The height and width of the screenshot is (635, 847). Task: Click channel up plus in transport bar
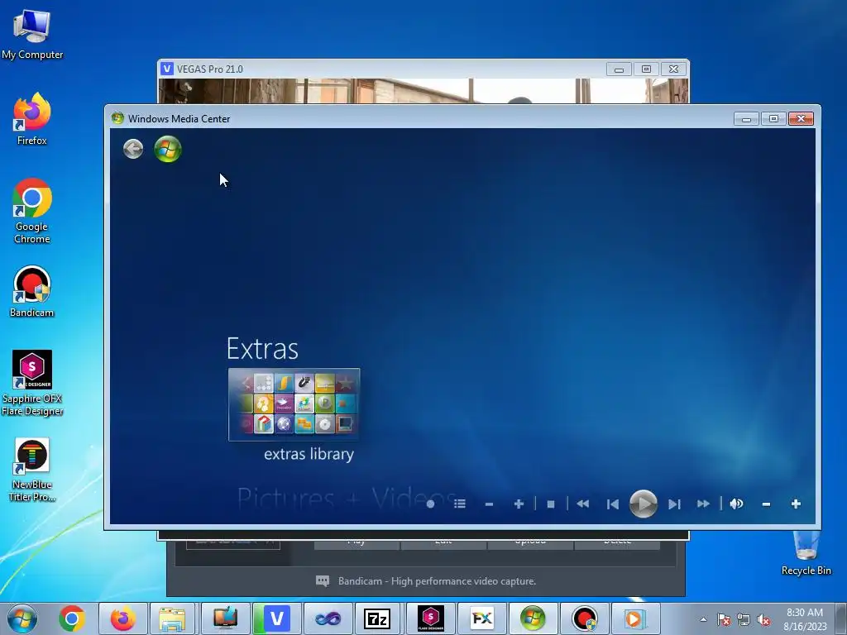519,504
